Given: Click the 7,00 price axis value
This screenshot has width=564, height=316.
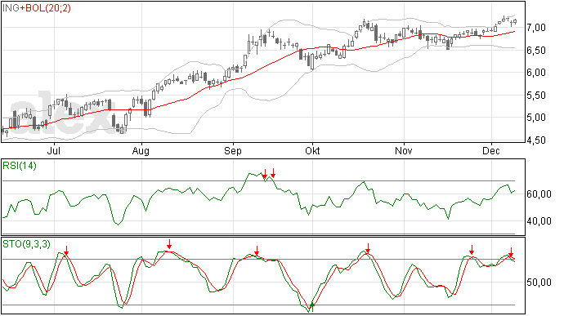Looking at the screenshot, I should (536, 28).
